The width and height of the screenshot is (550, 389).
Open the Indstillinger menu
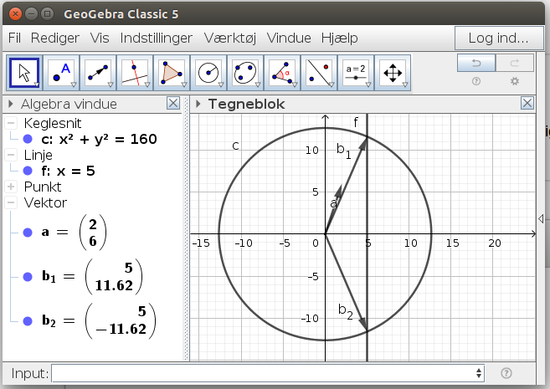point(156,38)
